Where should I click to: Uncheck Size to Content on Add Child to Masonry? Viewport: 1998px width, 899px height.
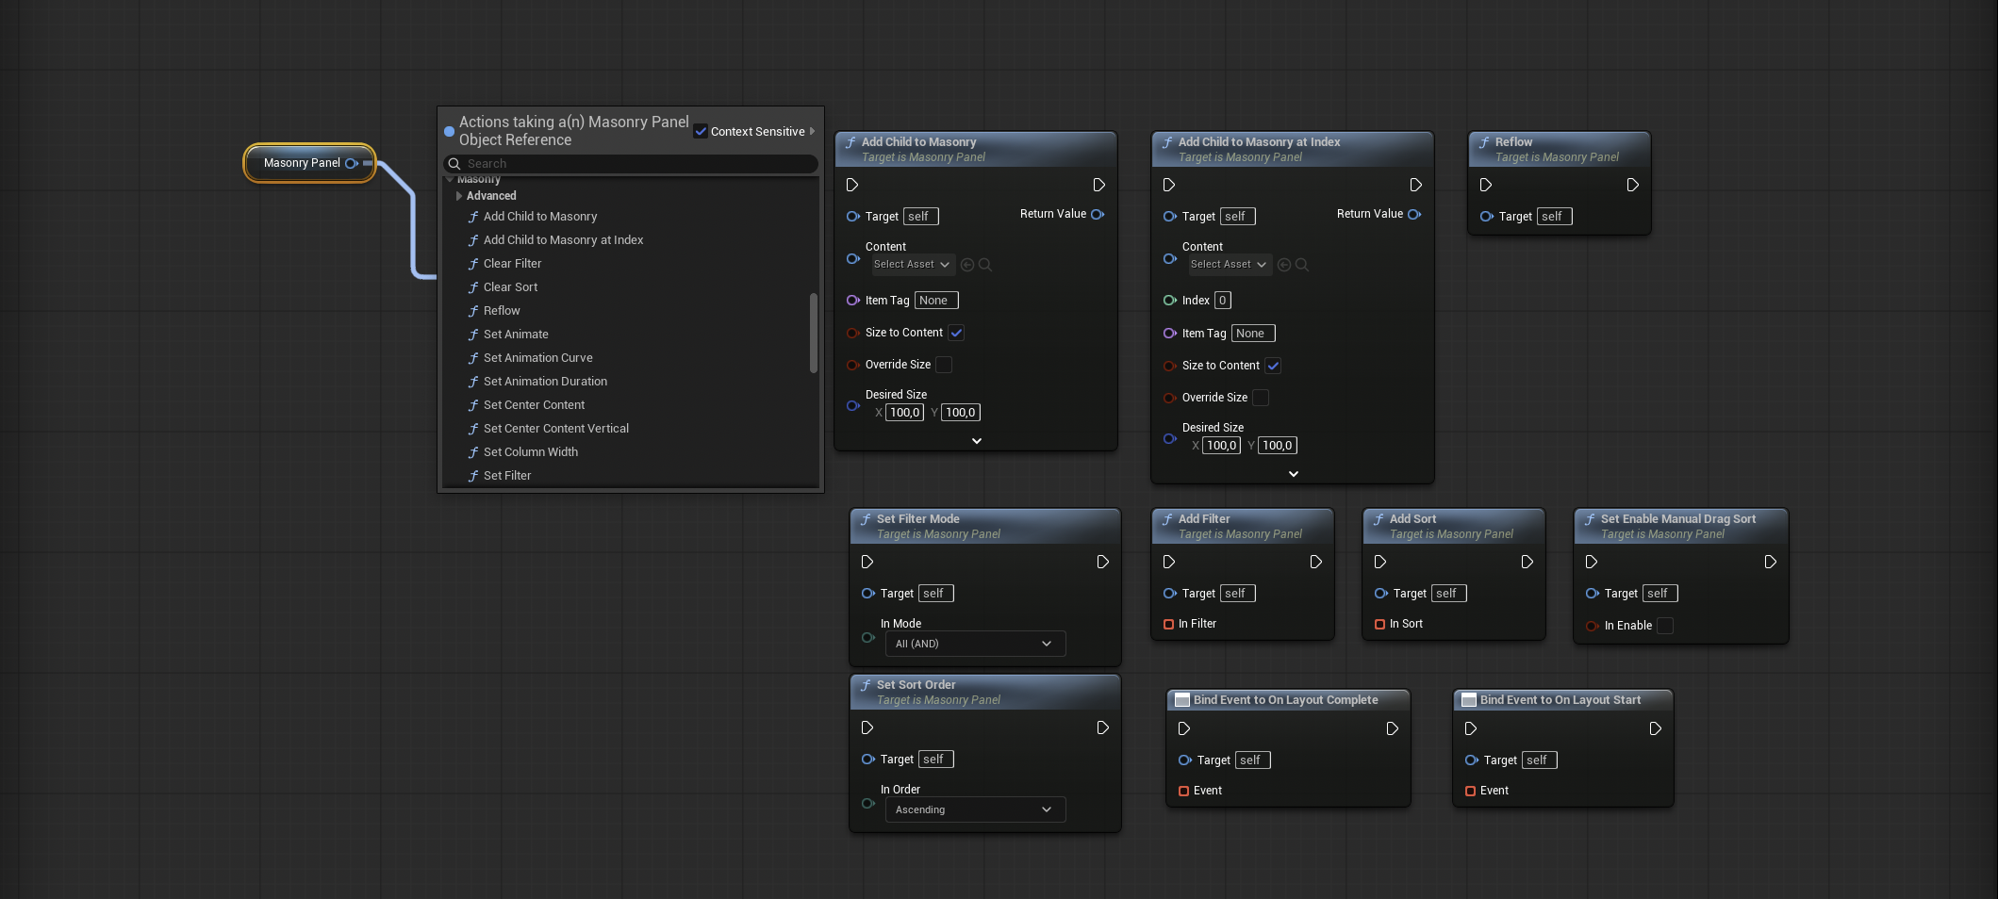[956, 333]
